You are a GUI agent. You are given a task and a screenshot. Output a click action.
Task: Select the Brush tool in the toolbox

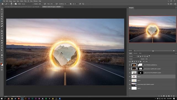click(2, 29)
